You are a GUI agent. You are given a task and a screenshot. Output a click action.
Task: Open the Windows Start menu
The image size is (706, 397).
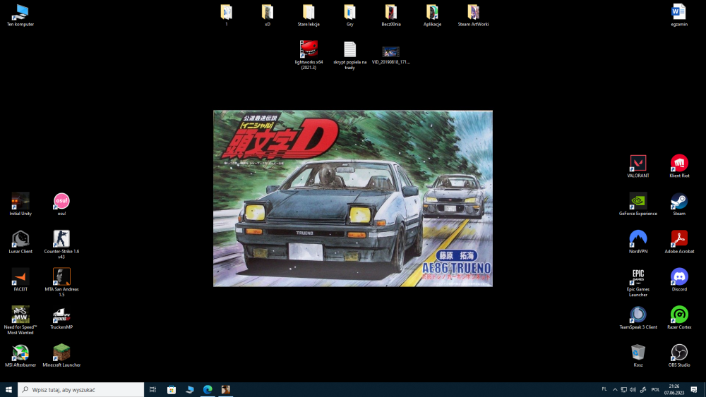pos(8,390)
